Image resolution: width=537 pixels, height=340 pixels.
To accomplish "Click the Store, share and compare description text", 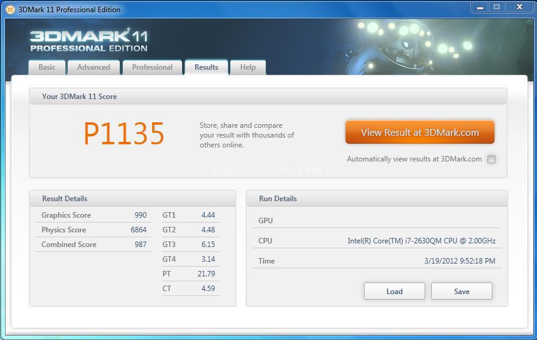I will 247,135.
